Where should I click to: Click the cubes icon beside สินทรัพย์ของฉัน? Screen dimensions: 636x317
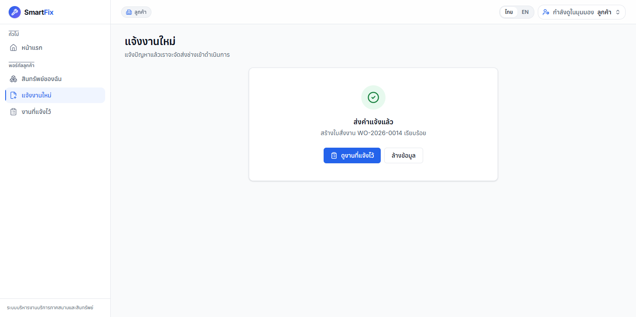pyautogui.click(x=13, y=79)
